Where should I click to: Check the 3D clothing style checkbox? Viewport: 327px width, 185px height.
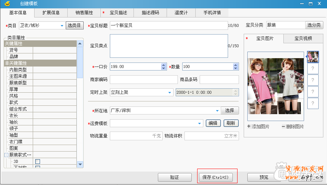[37, 161]
